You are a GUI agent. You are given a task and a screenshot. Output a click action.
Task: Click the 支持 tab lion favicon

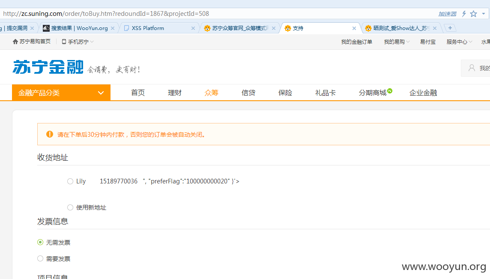pyautogui.click(x=287, y=28)
